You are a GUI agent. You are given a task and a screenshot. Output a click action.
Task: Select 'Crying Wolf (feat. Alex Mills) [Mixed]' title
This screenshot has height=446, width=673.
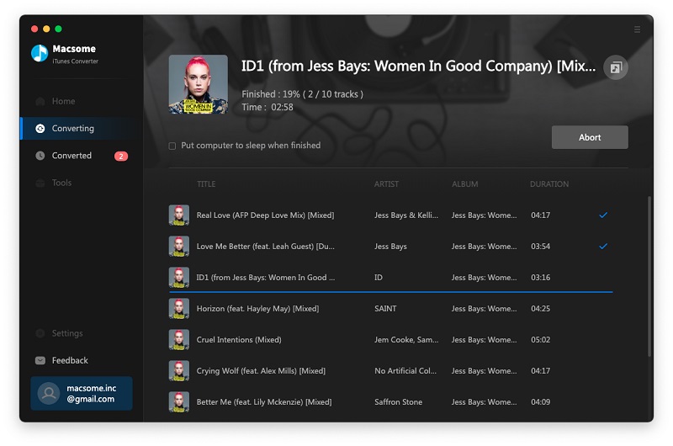[261, 371]
